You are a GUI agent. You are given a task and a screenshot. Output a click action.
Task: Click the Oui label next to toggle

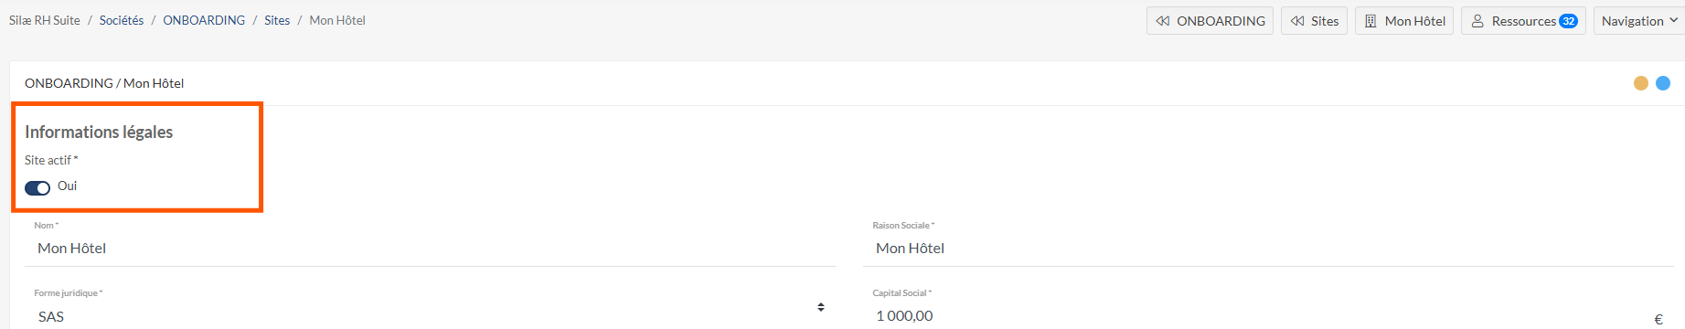pyautogui.click(x=68, y=186)
